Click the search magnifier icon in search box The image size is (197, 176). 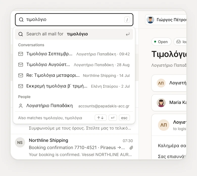pos(21,20)
